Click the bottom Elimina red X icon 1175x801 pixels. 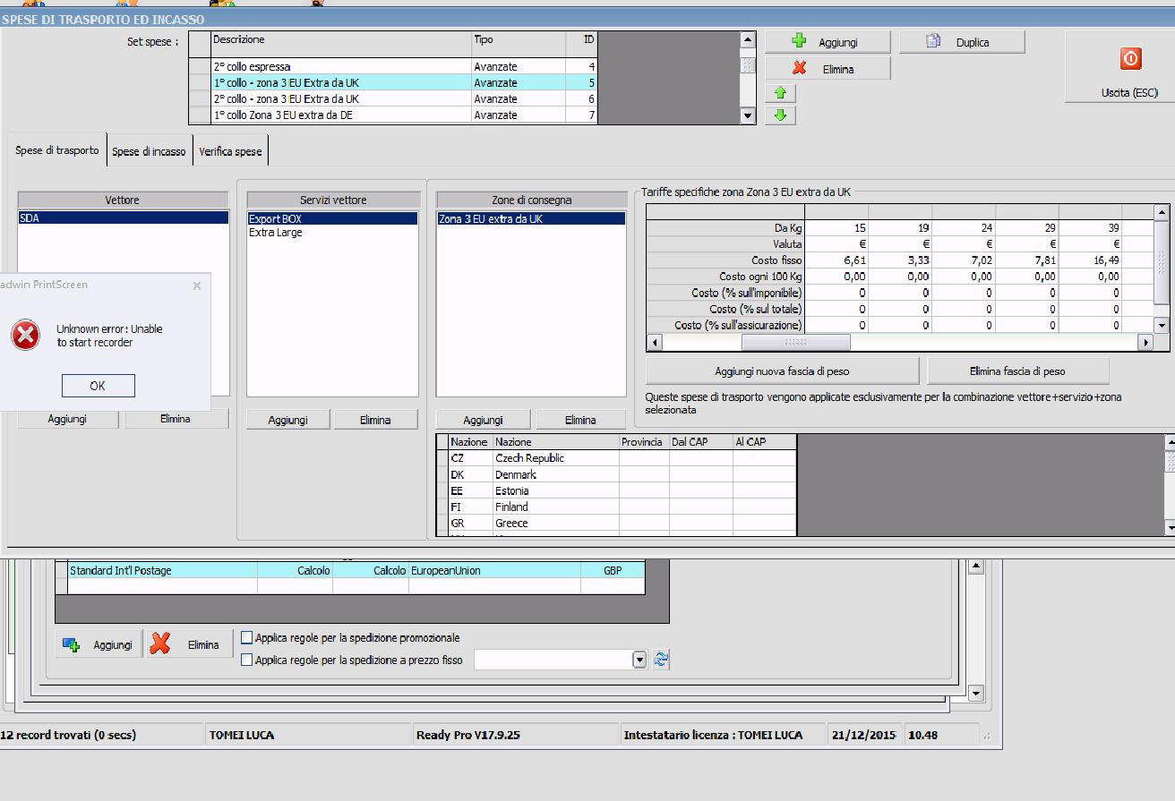[x=160, y=644]
